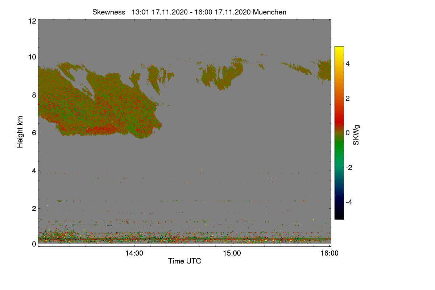Click the small cirrus cloud near 15:00
Image resolution: width=435 pixels, height=290 pixels.
tap(222, 74)
